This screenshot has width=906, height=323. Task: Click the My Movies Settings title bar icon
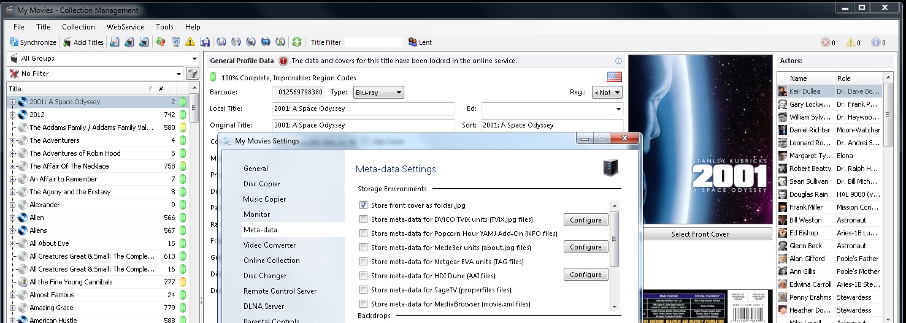pos(227,141)
